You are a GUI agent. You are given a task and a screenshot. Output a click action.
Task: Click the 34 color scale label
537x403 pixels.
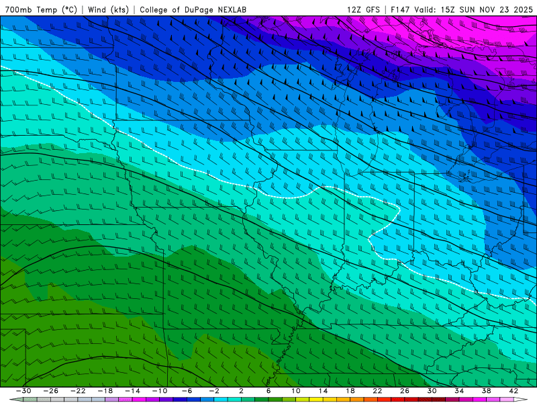coord(459,391)
